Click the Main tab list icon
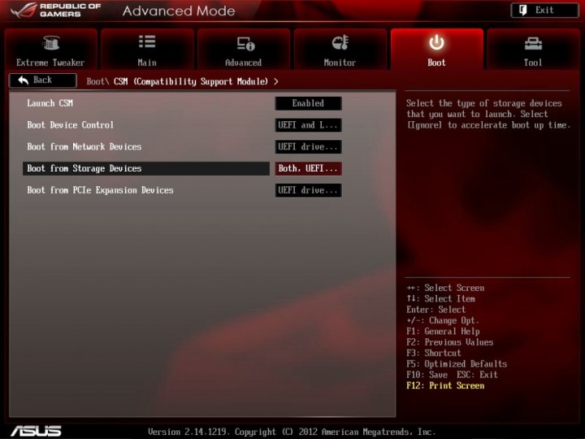Image resolution: width=585 pixels, height=439 pixels. click(x=146, y=43)
